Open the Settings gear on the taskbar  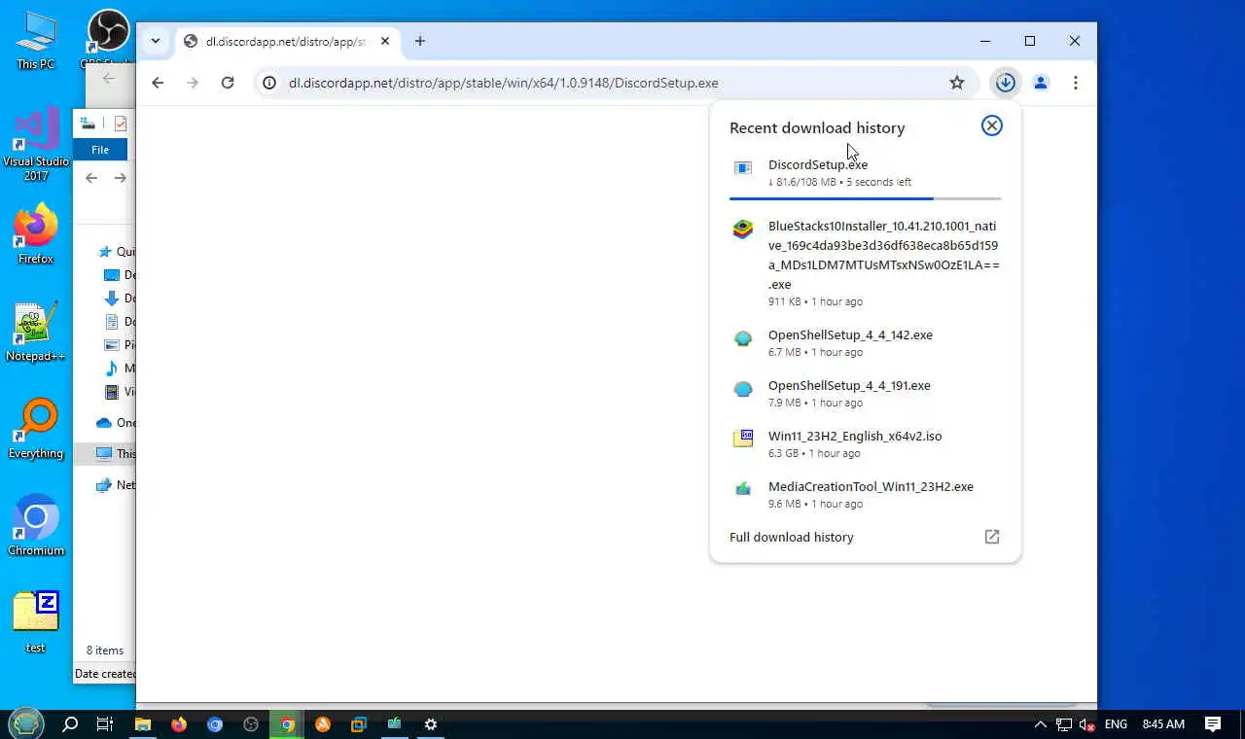pyautogui.click(x=431, y=724)
